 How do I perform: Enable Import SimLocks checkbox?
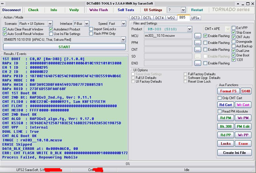[x=91, y=29]
